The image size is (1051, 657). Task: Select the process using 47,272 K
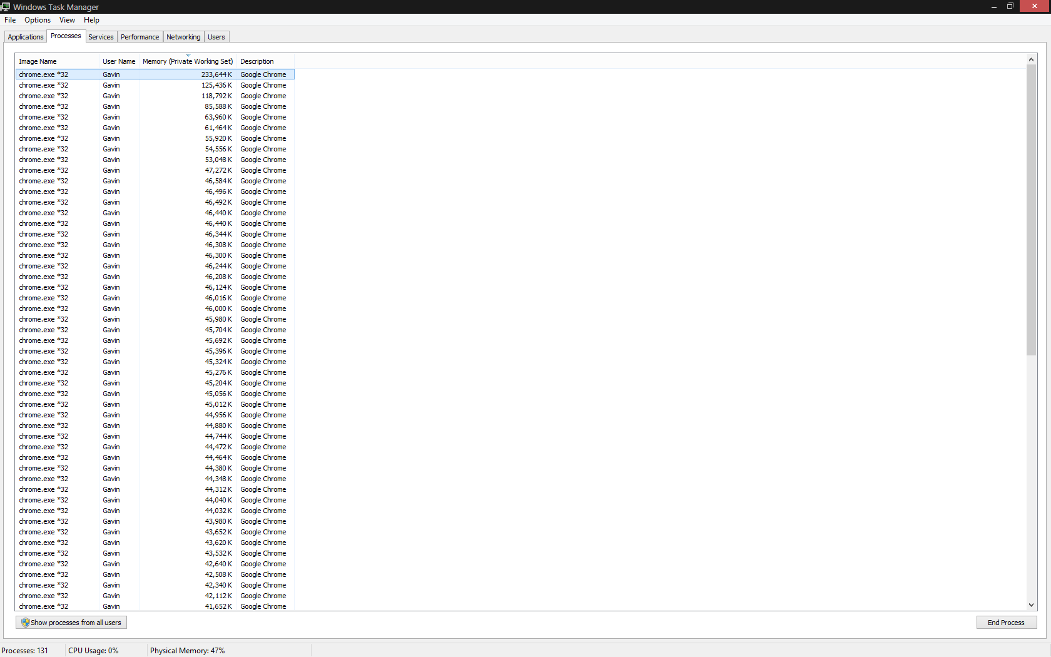[x=155, y=170]
